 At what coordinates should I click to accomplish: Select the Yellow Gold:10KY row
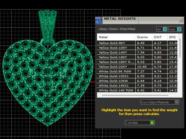coord(137,48)
